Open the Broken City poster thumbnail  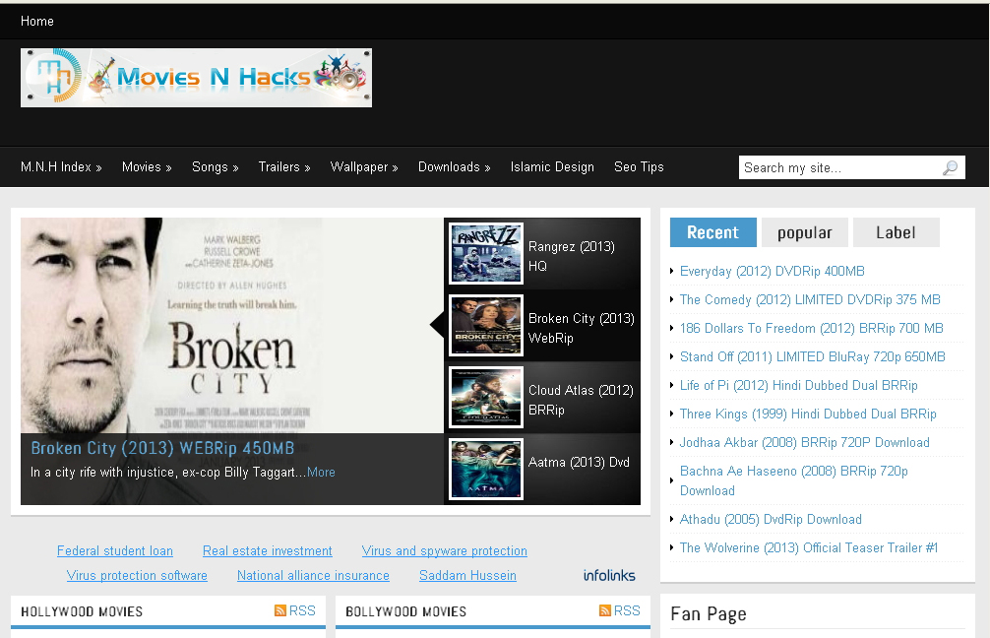(x=486, y=325)
